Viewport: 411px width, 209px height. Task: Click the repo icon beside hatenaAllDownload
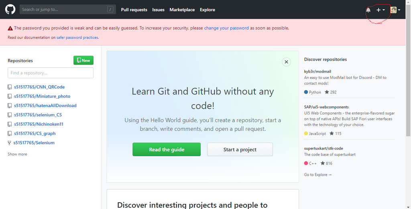(10, 106)
